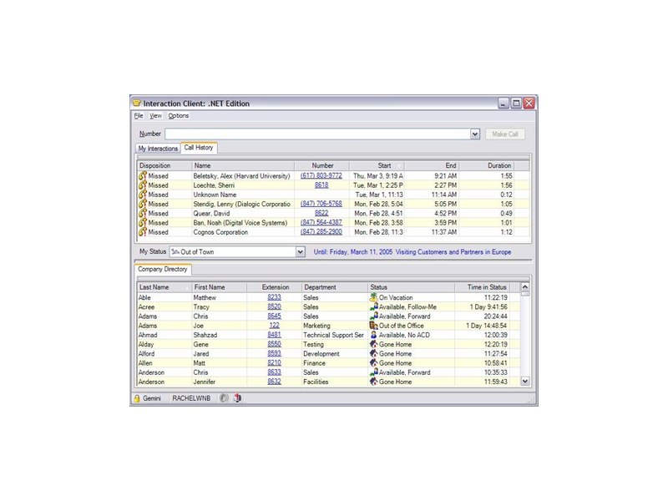Click On Vacation status icon for Matthew Able
This screenshot has height=501, width=668.
coord(373,297)
